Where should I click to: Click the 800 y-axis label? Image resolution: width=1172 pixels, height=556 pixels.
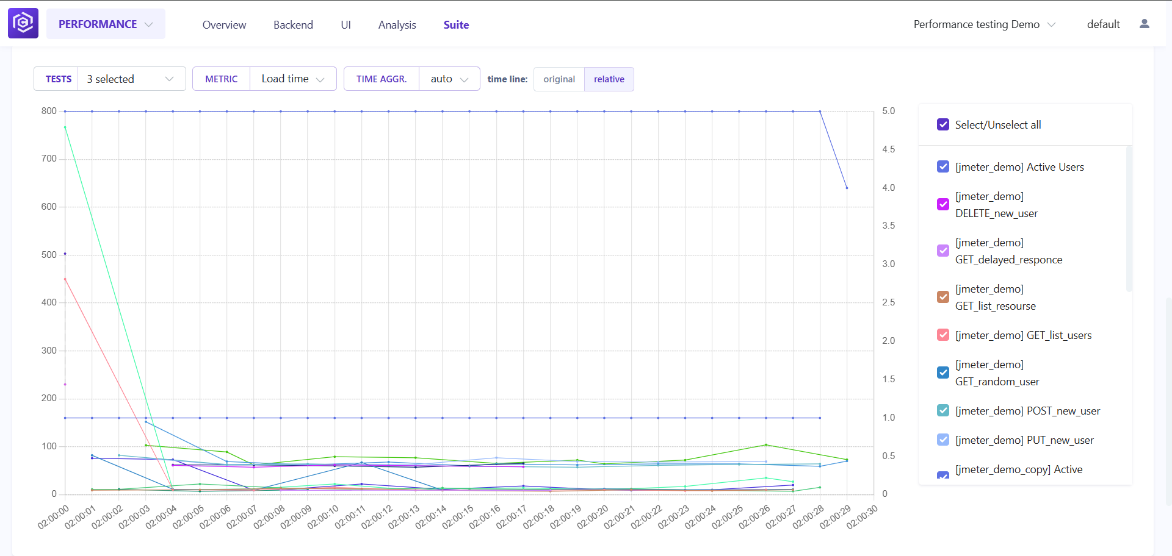[49, 111]
